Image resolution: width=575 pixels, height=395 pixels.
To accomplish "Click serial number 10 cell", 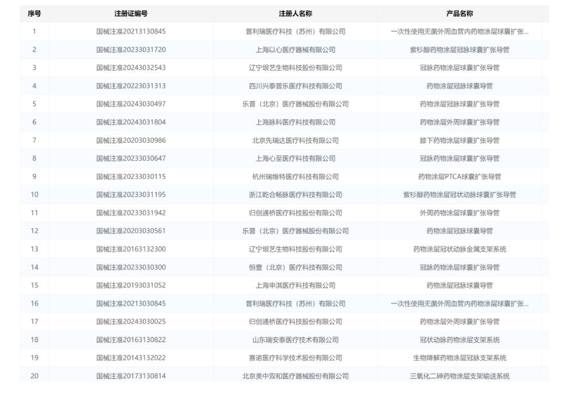I will click(34, 194).
